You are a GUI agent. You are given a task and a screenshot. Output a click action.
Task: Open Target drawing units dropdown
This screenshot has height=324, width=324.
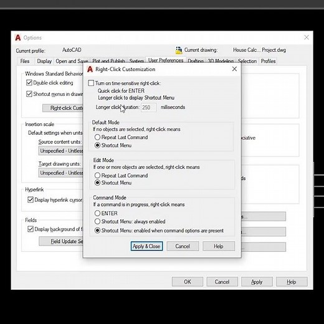pyautogui.click(x=60, y=173)
